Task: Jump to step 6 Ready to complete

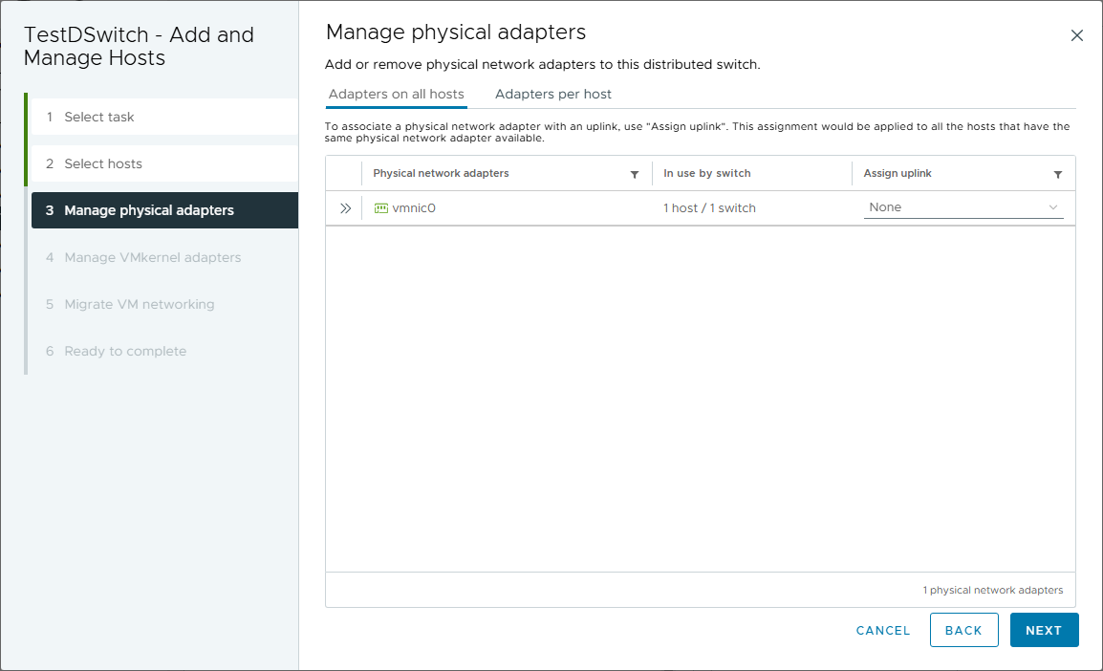Action: click(125, 351)
